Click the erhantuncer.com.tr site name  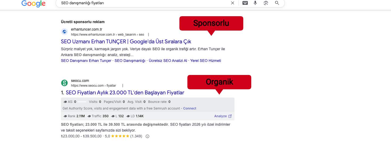[x=87, y=30]
